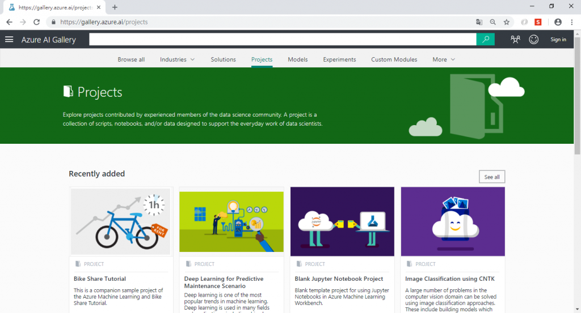Click the smiley feedback icon
Screen dimensions: 581x313
click(x=533, y=39)
